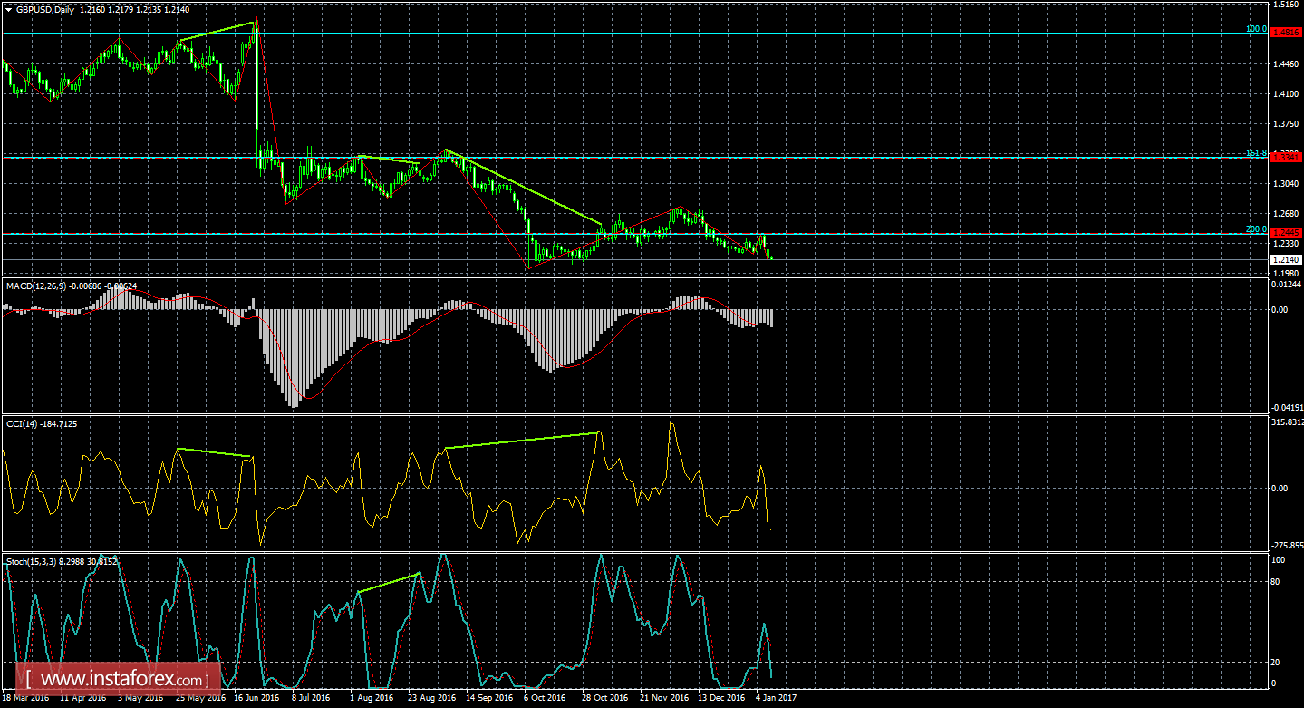Select the 16 Jun 2016 date axis label

[x=256, y=698]
